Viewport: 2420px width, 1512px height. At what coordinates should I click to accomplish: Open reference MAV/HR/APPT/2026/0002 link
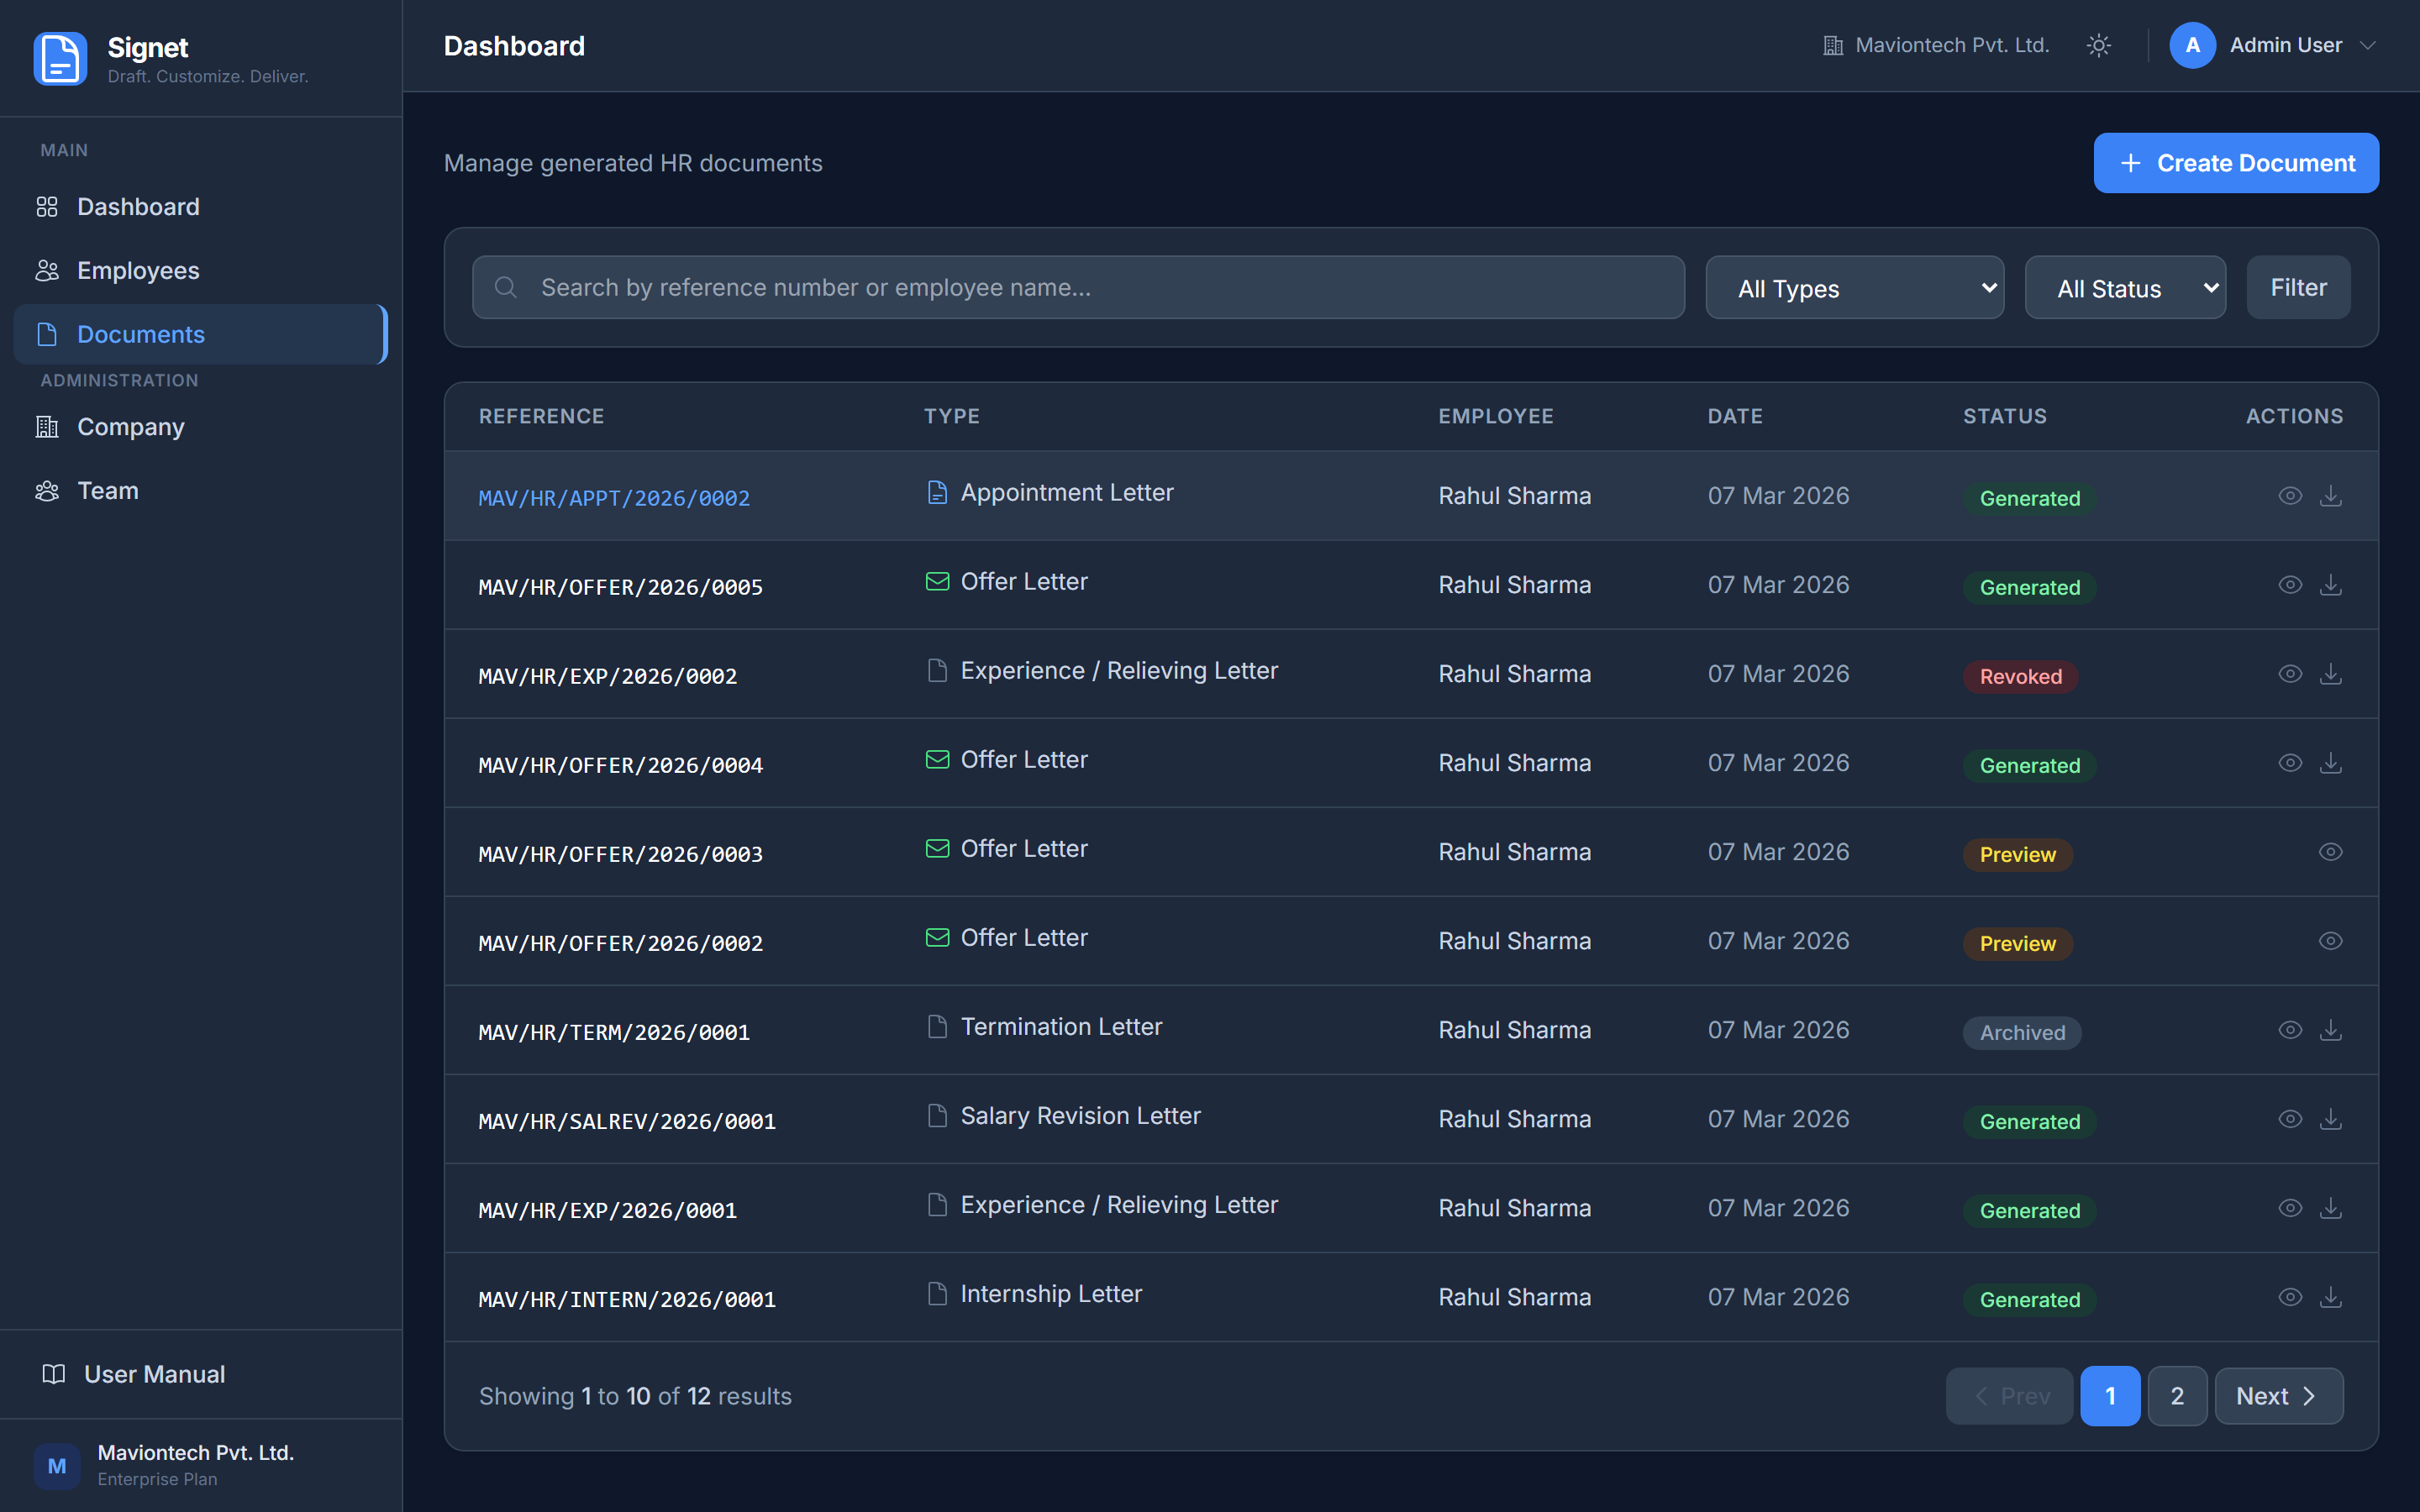coord(614,498)
